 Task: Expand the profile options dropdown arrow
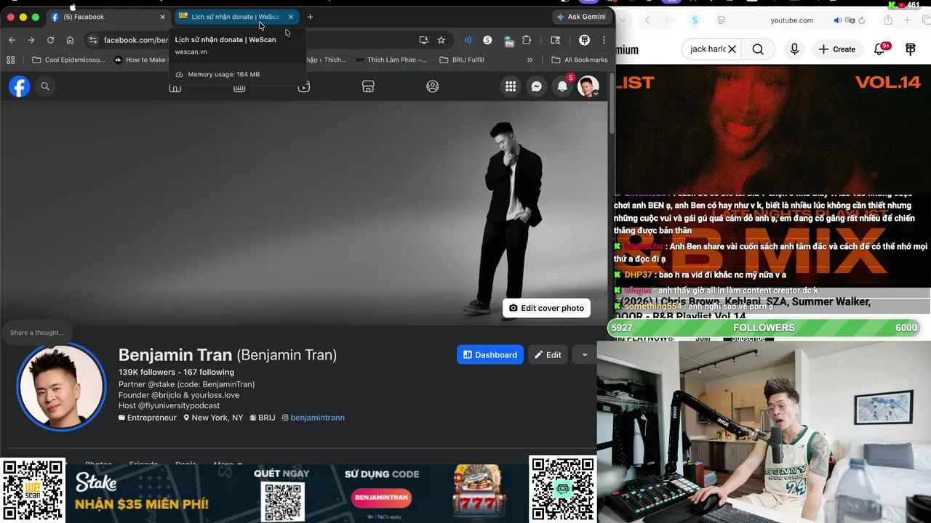tap(585, 354)
